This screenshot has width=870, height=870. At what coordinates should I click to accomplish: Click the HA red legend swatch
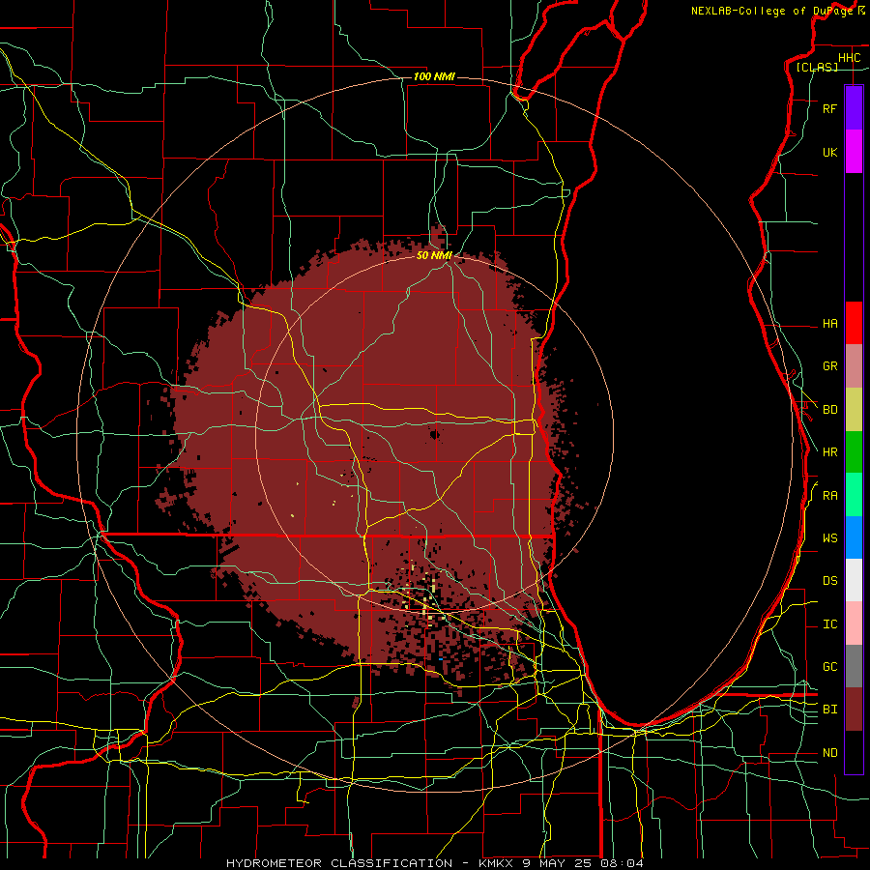[x=854, y=323]
